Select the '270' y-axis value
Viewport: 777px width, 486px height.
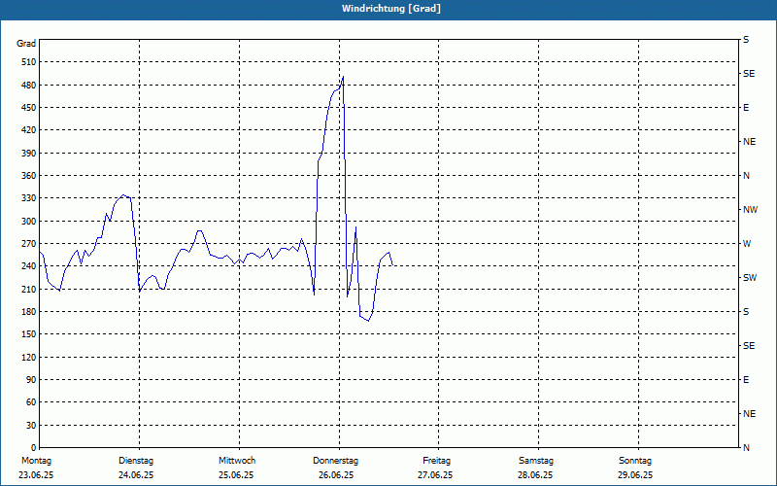[29, 244]
